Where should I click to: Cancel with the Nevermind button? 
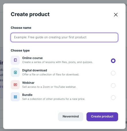pyautogui.click(x=71, y=117)
